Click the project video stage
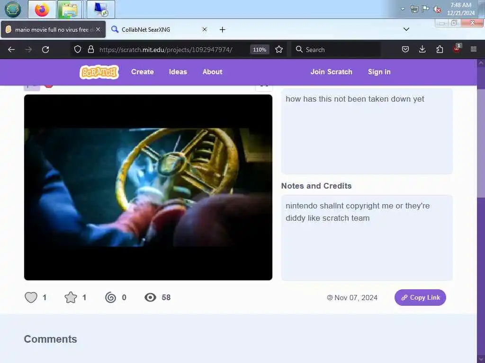The width and height of the screenshot is (485, 363). click(x=148, y=187)
